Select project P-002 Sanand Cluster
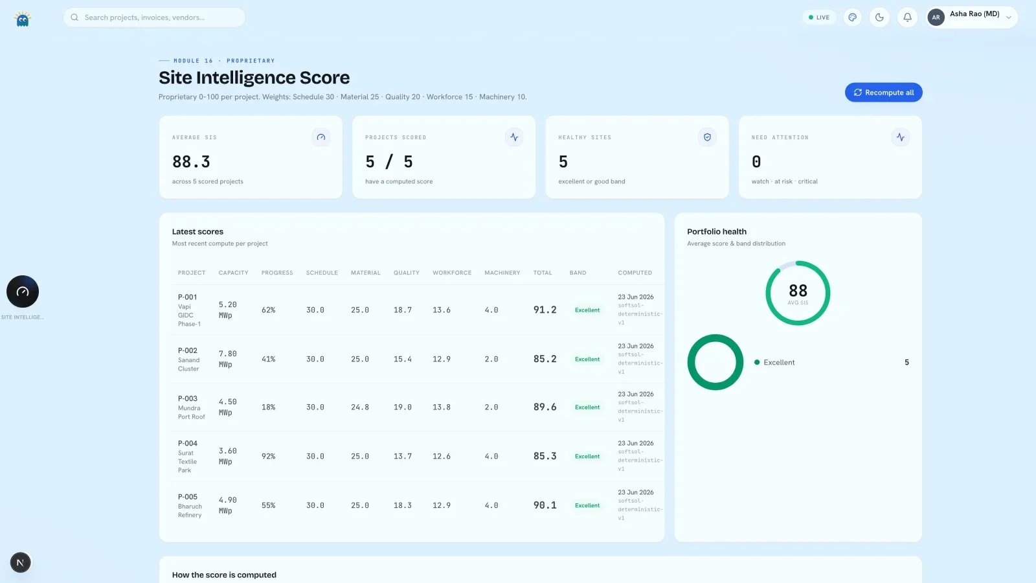 pyautogui.click(x=189, y=360)
